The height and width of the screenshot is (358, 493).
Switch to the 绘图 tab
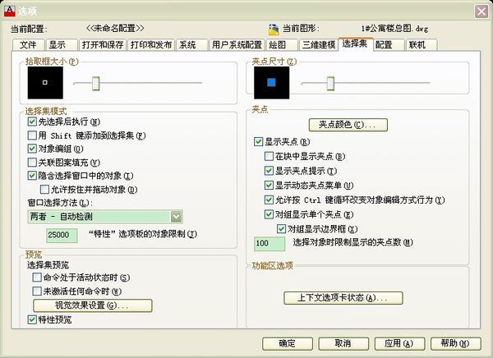[282, 44]
